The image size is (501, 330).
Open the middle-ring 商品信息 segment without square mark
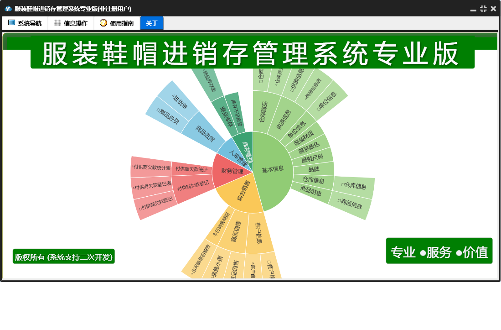[x=310, y=191]
